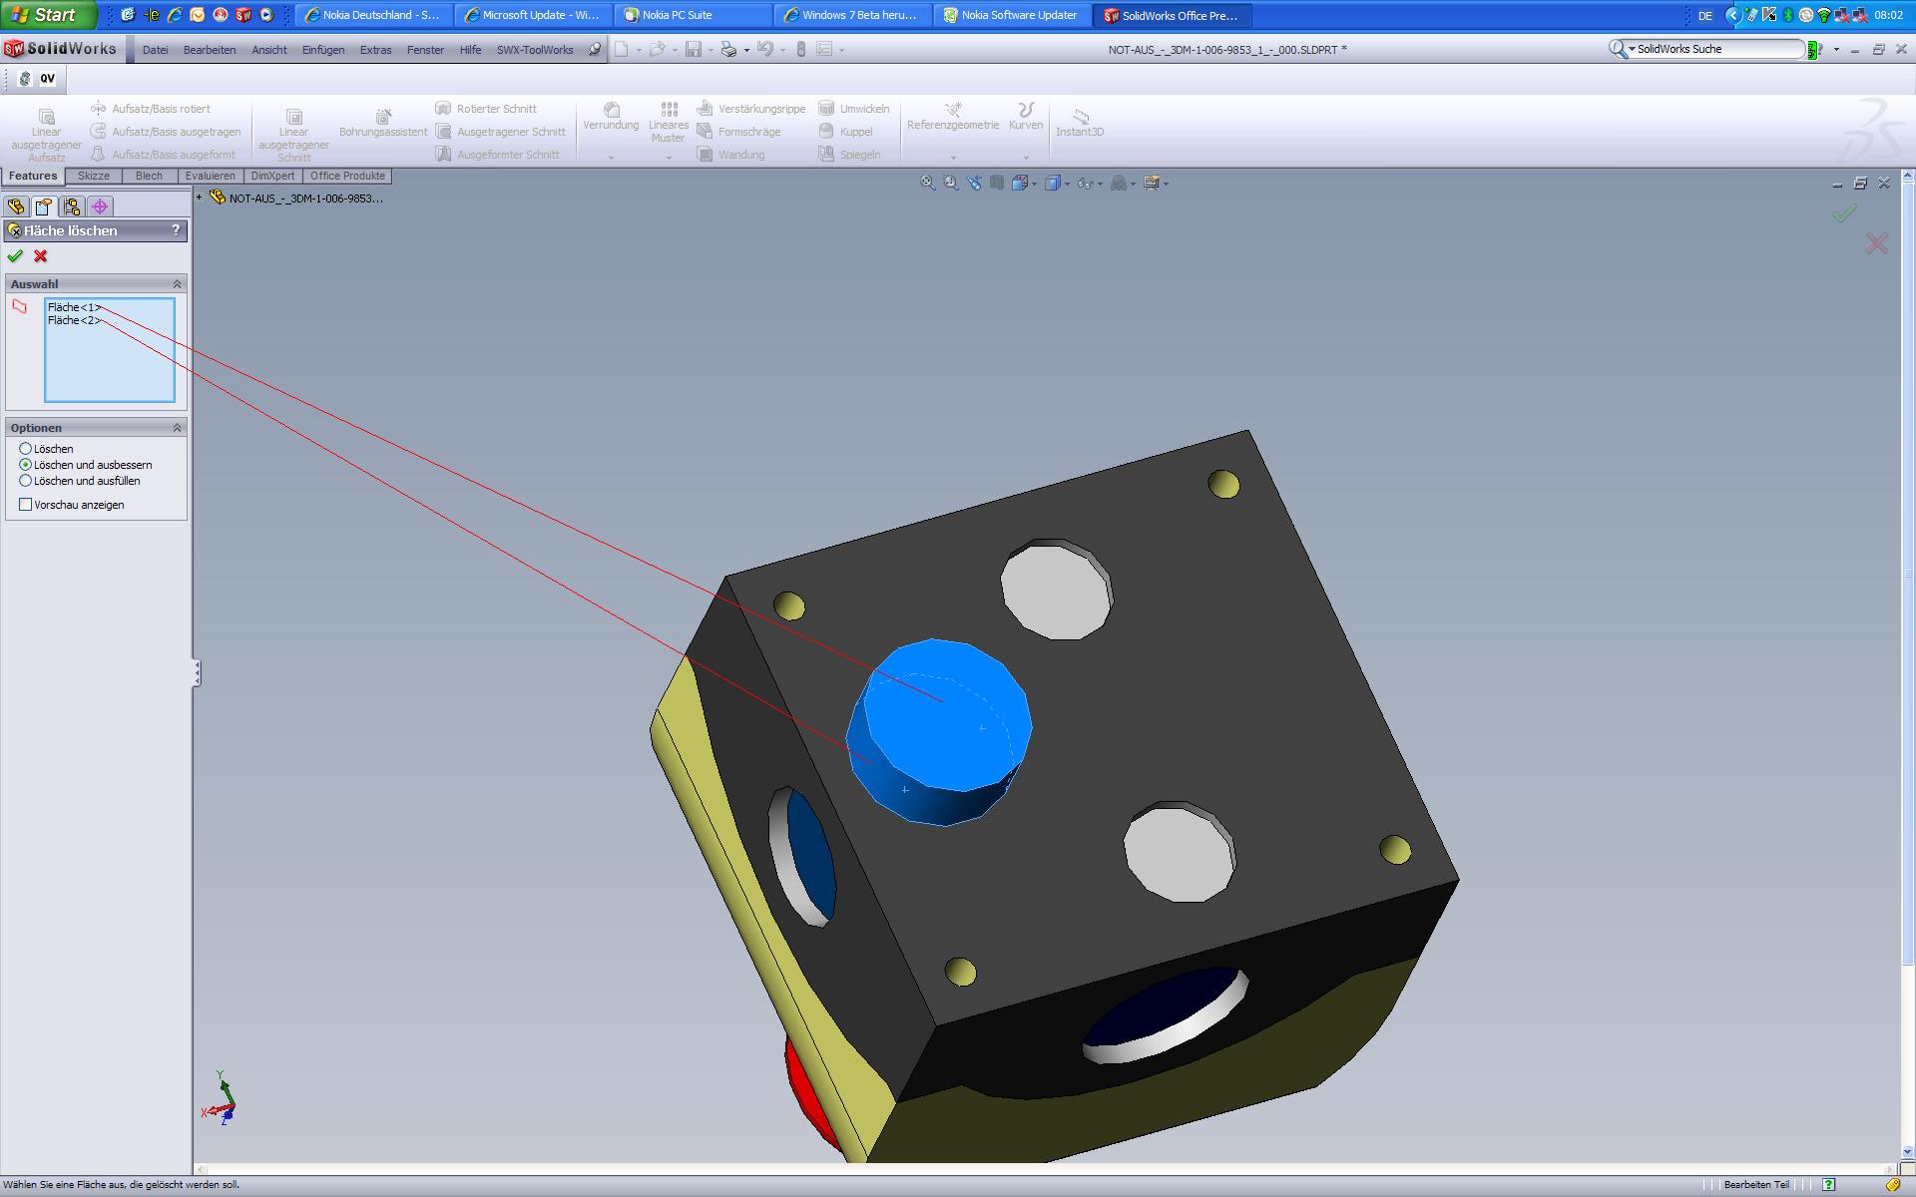Collapse the Optionen section
Screen dimensions: 1916x1197
(178, 428)
